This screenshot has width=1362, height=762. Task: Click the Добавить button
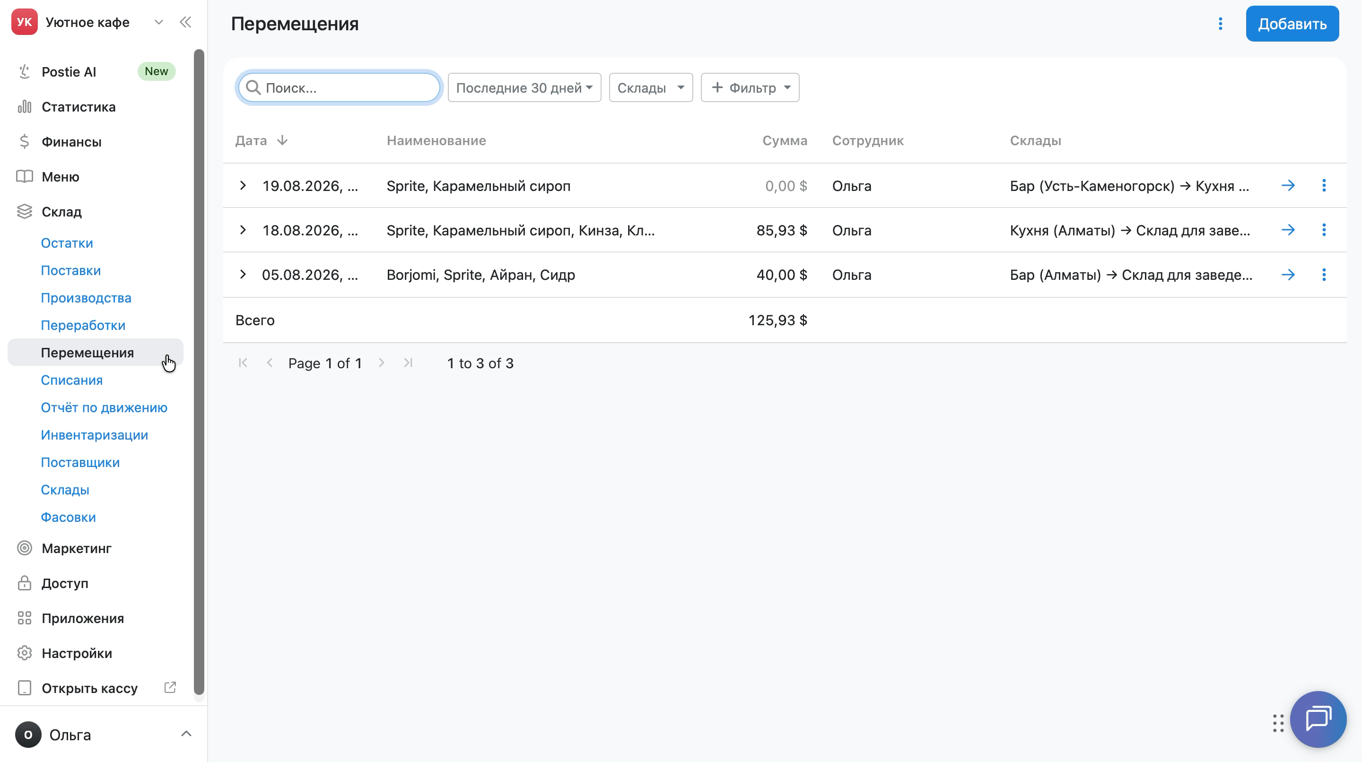[x=1292, y=24]
